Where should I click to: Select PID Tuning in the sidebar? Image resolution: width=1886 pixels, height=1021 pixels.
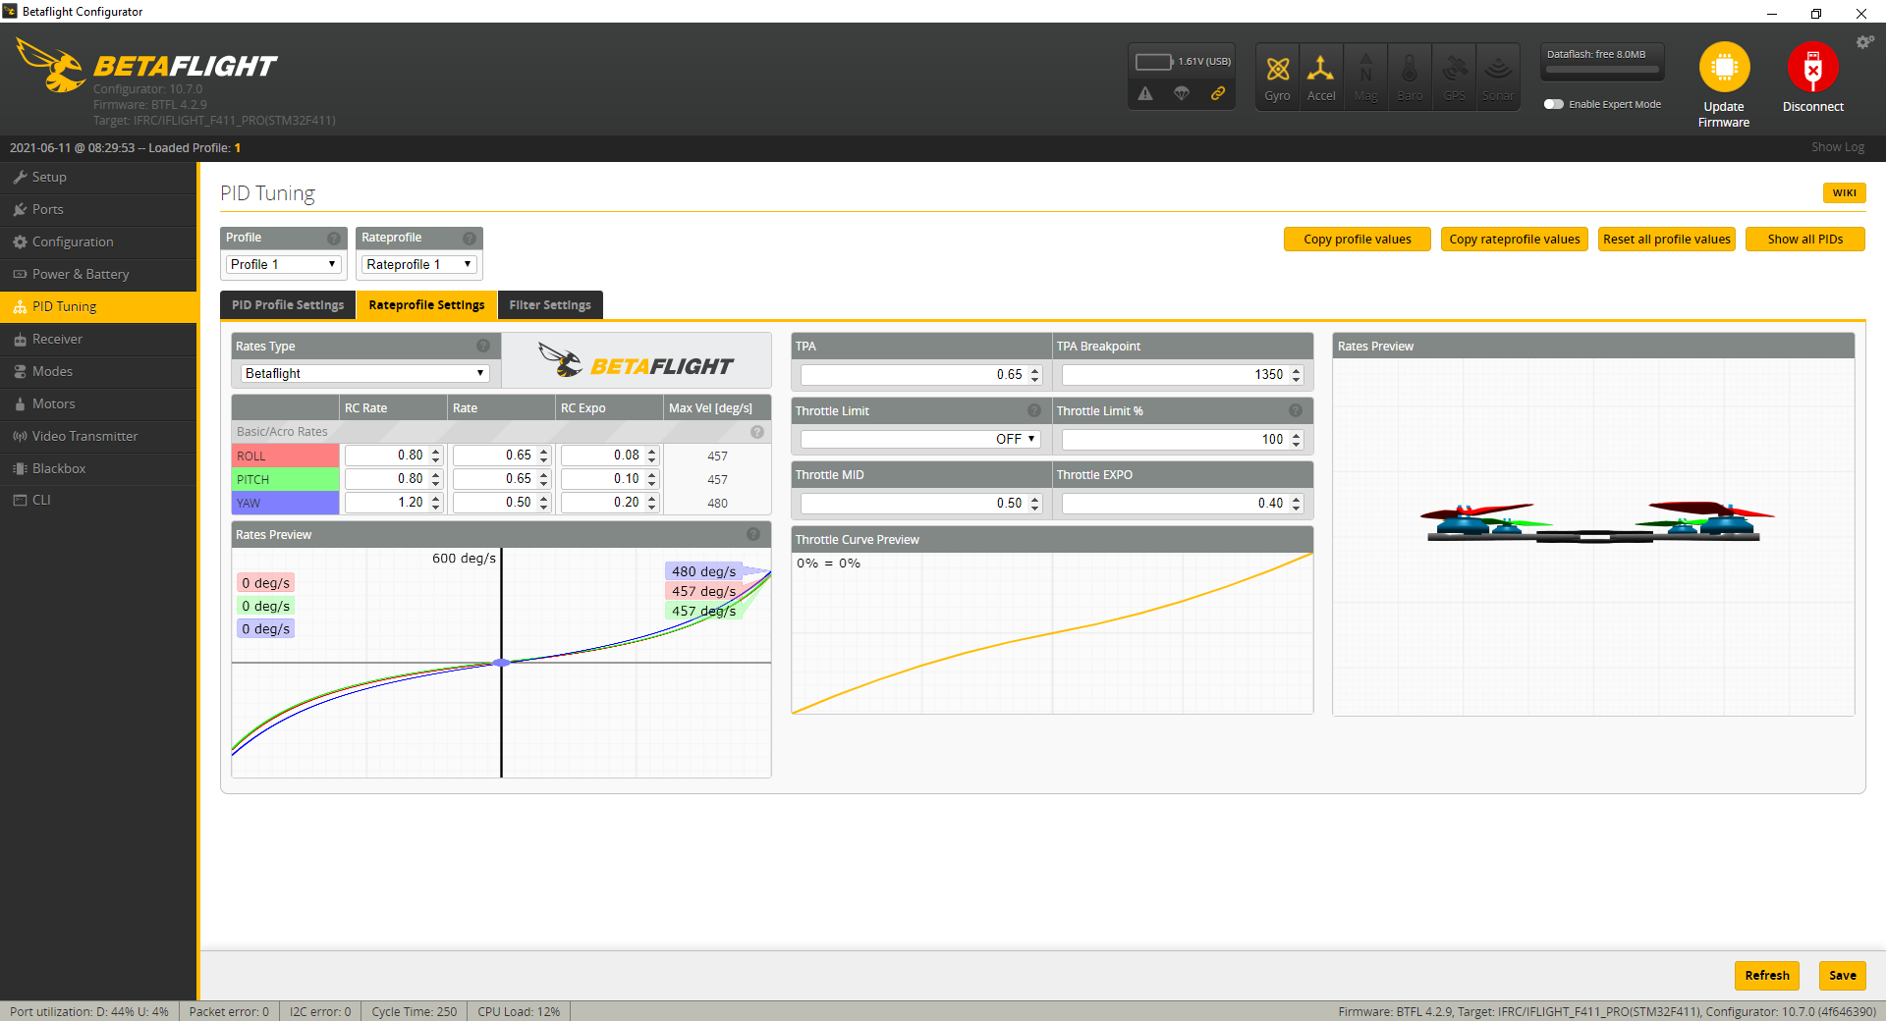(98, 306)
